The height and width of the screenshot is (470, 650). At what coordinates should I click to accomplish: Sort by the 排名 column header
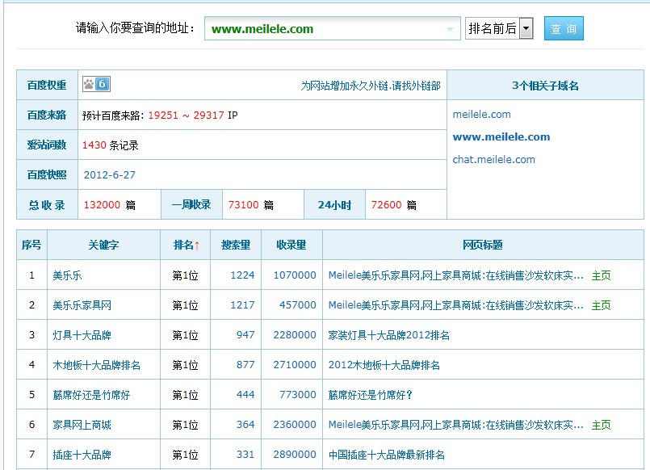(x=186, y=245)
